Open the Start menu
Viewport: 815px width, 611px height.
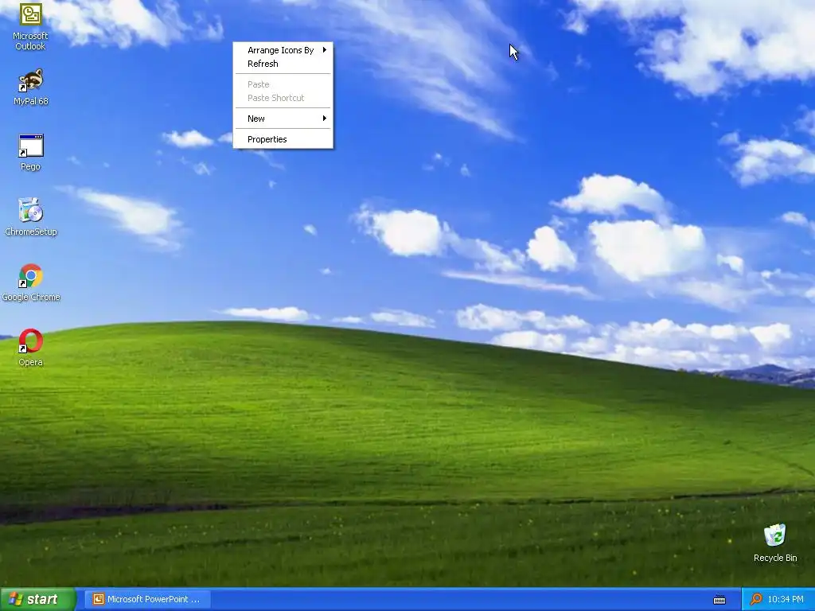[38, 599]
